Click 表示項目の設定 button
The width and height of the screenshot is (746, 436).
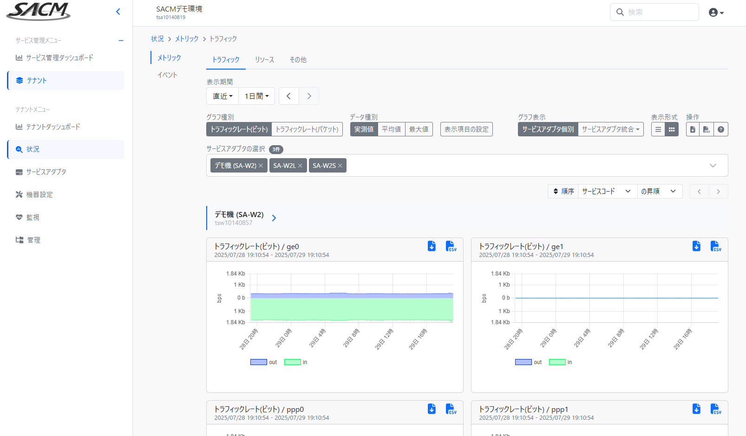click(466, 129)
